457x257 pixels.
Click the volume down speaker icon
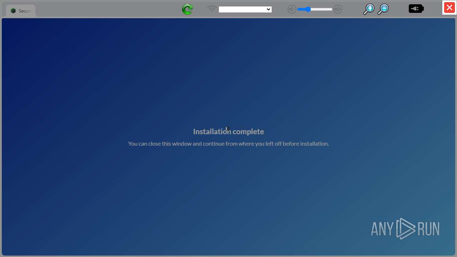tap(292, 9)
